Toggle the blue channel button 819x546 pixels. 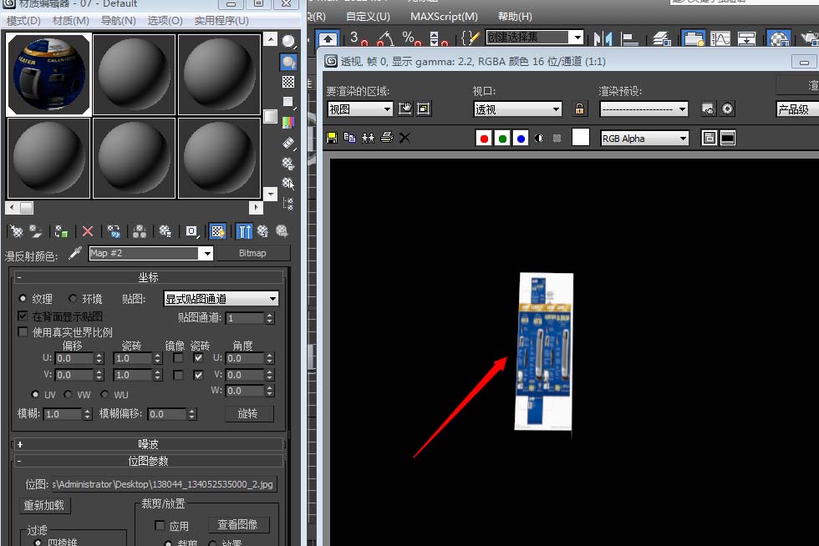click(x=521, y=139)
